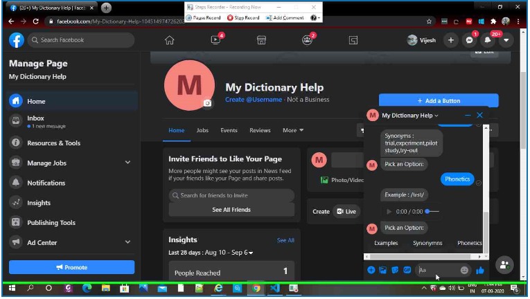The width and height of the screenshot is (530, 299).
Task: Click the audio volume slider
Action: pos(432,212)
